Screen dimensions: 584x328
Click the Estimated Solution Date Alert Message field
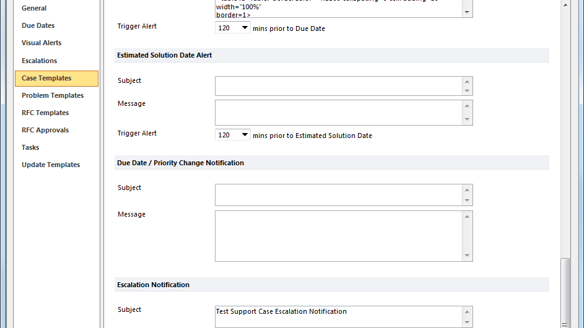coord(339,113)
